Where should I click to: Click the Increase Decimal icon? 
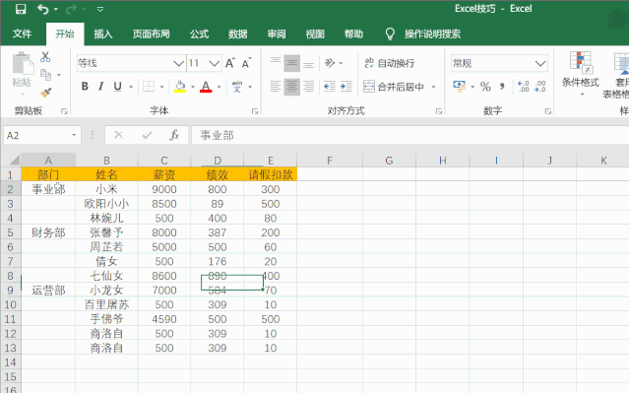pos(524,87)
